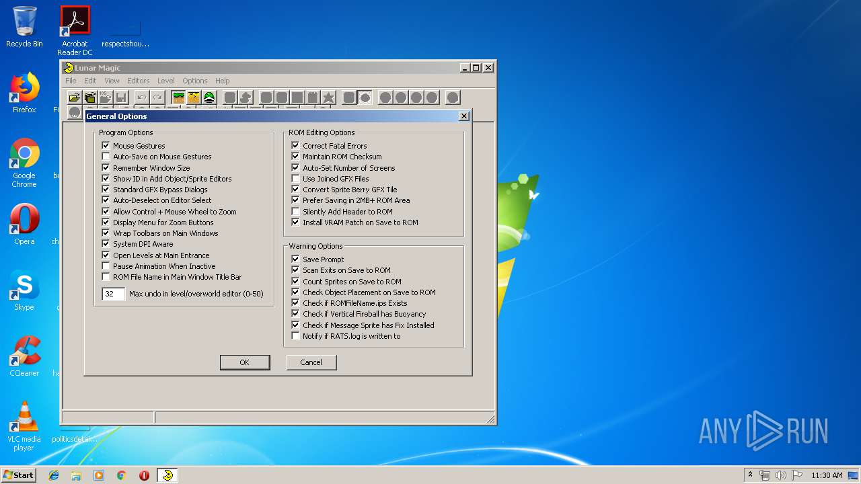
Task: Open Google Chrome desktop shortcut
Action: click(24, 163)
